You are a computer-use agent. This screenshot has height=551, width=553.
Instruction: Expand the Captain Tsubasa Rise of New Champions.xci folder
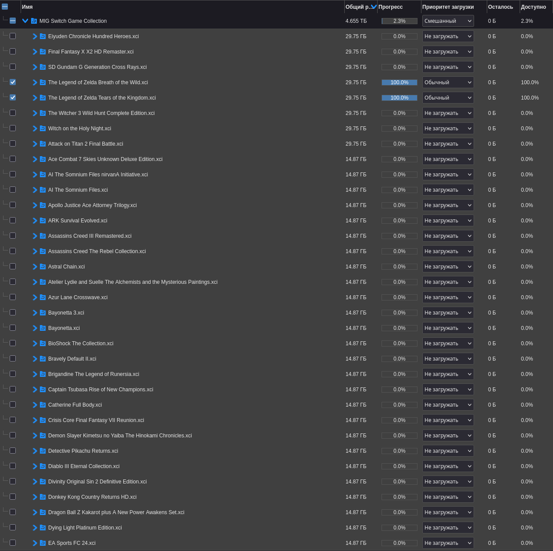[x=35, y=390]
